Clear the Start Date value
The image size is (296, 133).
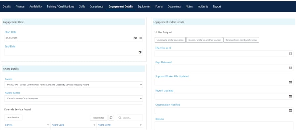141,38
